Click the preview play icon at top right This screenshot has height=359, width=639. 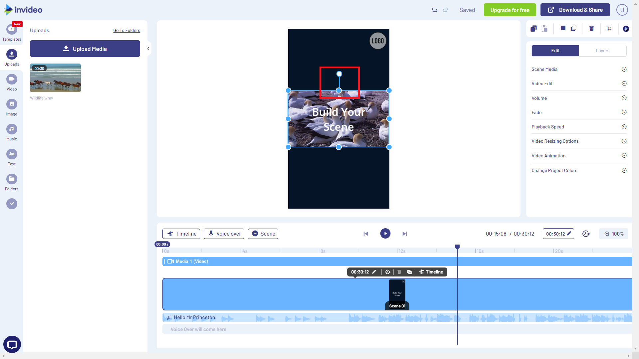click(x=626, y=29)
